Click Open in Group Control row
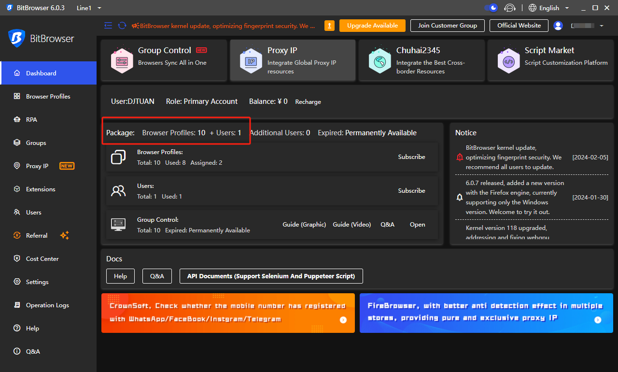The width and height of the screenshot is (618, 372). point(418,224)
